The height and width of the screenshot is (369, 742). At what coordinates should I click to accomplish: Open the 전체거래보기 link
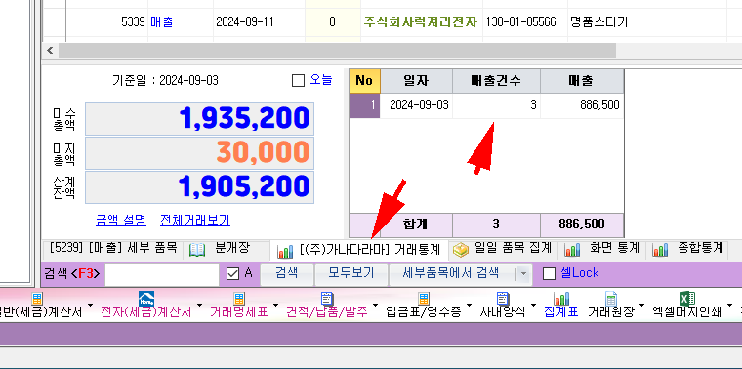point(195,220)
